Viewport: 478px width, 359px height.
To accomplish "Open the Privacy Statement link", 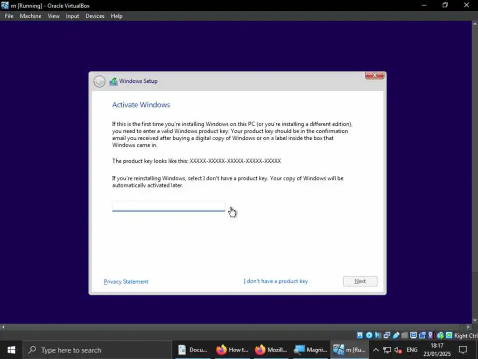I will (126, 281).
